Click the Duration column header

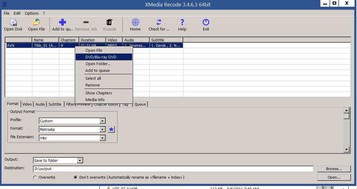tap(92, 40)
